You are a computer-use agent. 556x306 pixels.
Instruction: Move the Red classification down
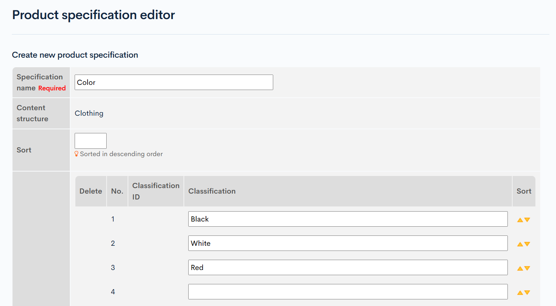pos(527,268)
